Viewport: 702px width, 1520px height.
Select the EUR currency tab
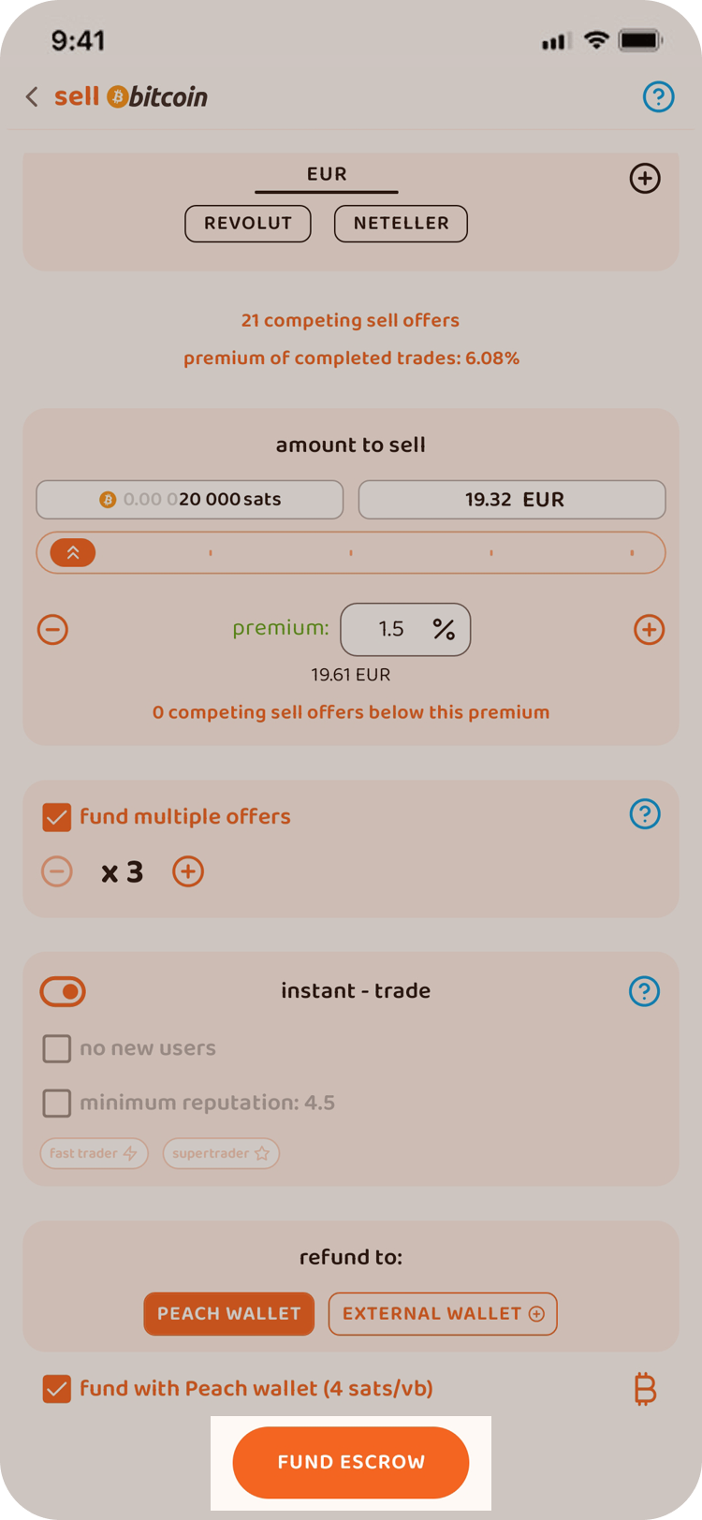tap(327, 175)
